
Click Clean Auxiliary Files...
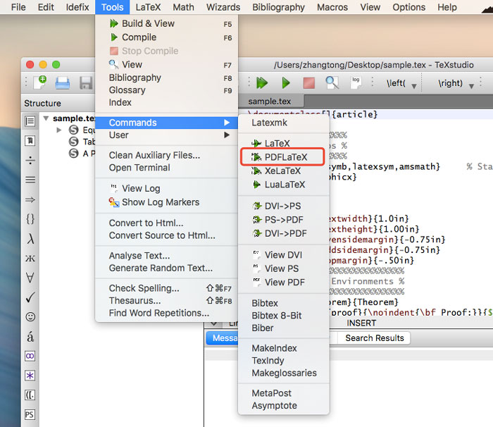click(167, 155)
